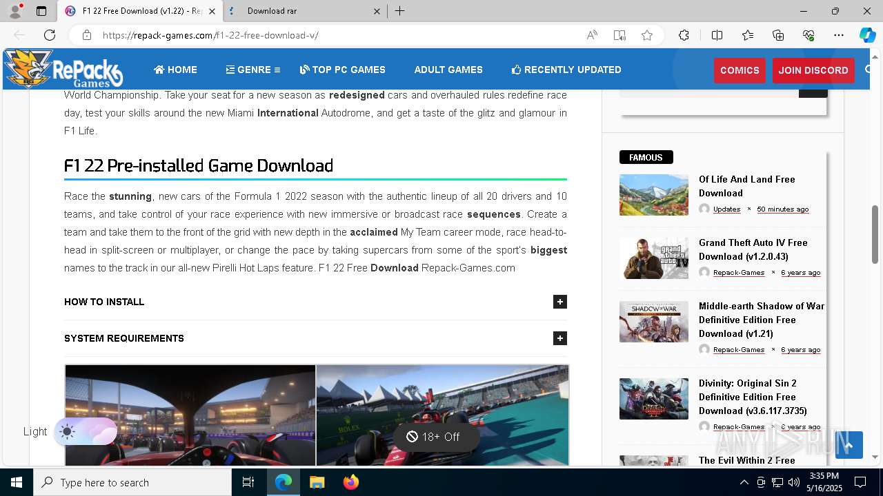Click the Of Life And Land thumbnail
The width and height of the screenshot is (883, 496).
pos(654,195)
